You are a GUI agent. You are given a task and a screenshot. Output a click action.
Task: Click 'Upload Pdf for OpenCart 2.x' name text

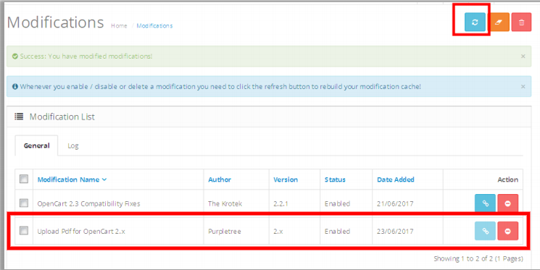tap(81, 232)
